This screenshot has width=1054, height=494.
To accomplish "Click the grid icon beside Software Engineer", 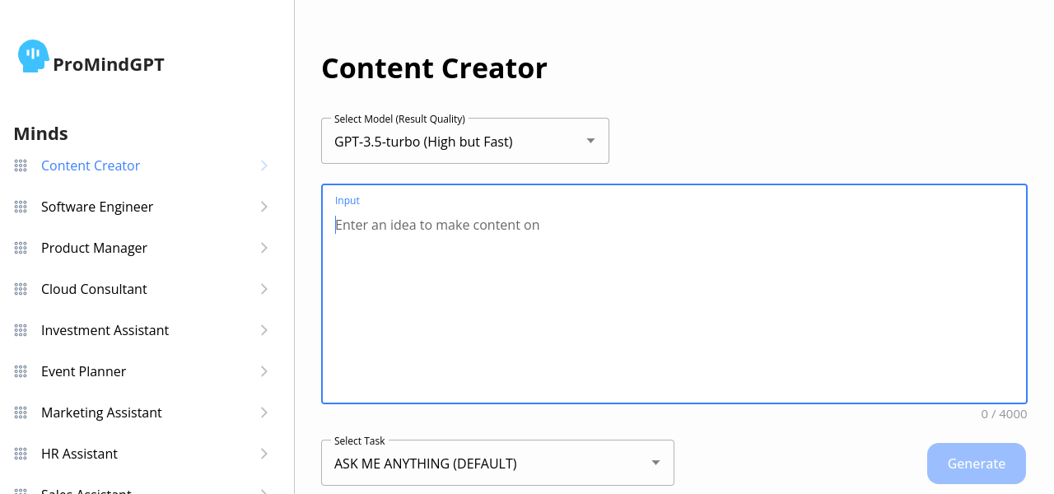I will coord(21,207).
